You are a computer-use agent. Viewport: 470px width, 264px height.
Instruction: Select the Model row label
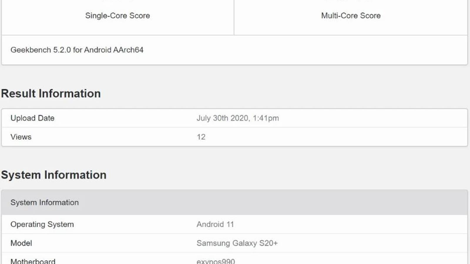click(x=21, y=243)
